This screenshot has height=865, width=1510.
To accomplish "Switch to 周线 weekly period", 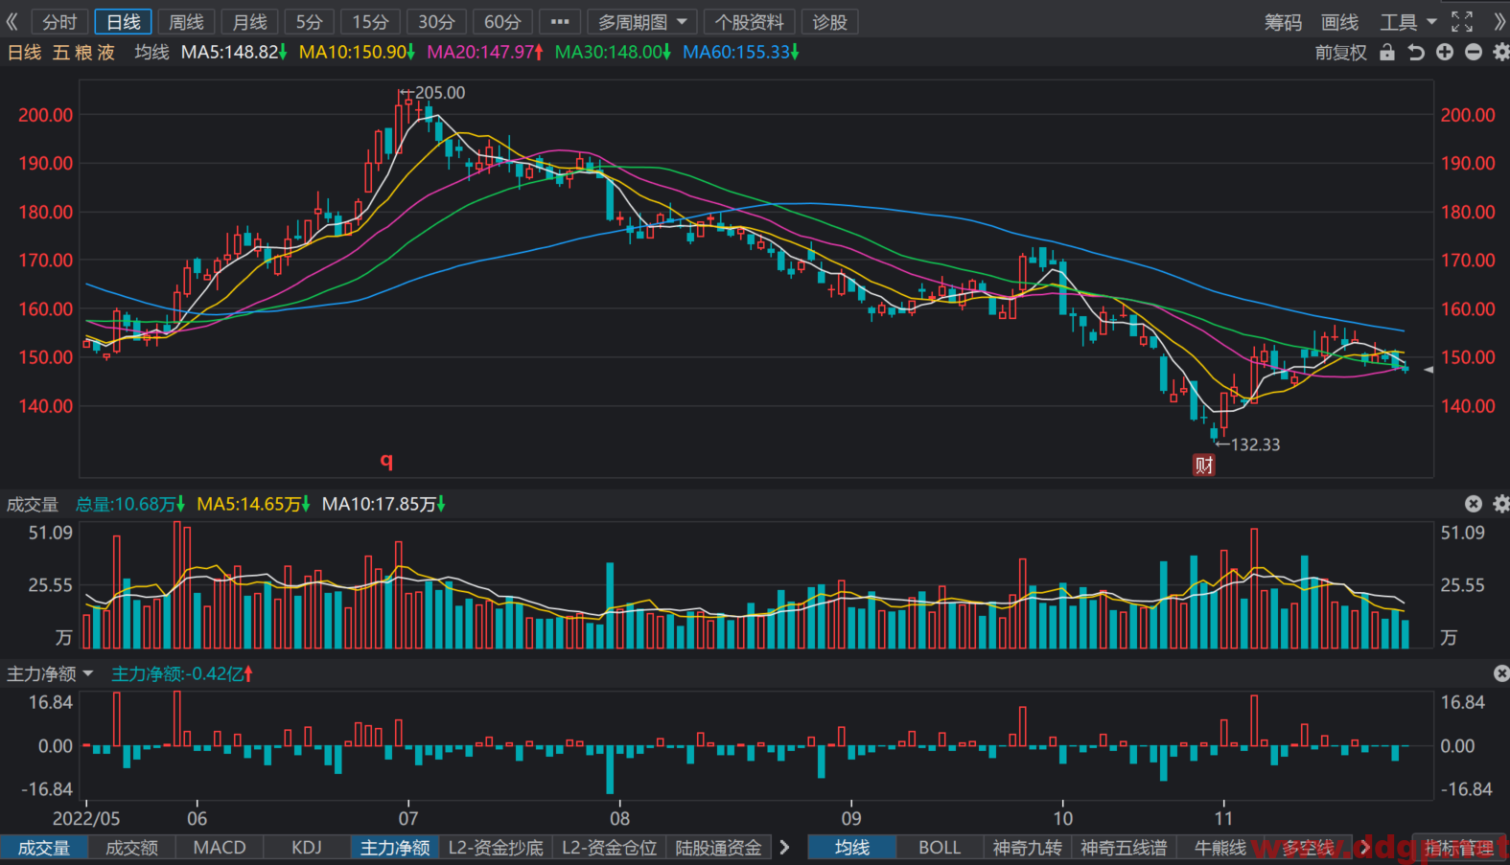I will [x=186, y=21].
